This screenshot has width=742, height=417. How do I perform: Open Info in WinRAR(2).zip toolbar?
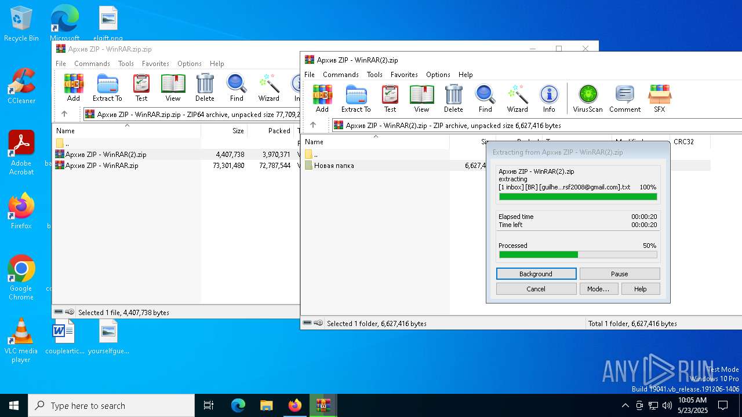pyautogui.click(x=549, y=98)
